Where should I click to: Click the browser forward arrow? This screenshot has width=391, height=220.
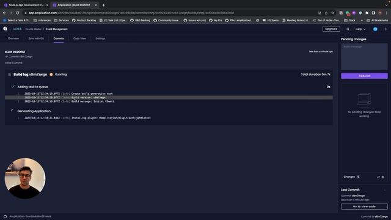(11, 13)
